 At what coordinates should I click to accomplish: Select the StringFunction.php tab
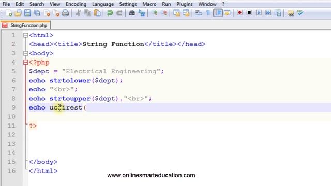25,25
